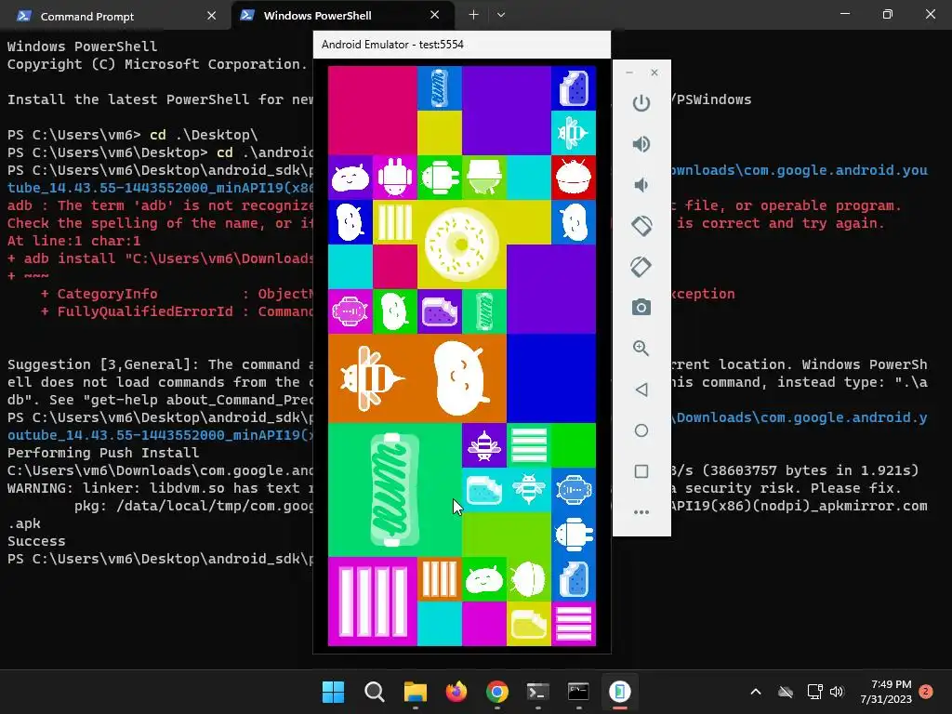Rotate emulator right
952x714 pixels.
pyautogui.click(x=641, y=267)
